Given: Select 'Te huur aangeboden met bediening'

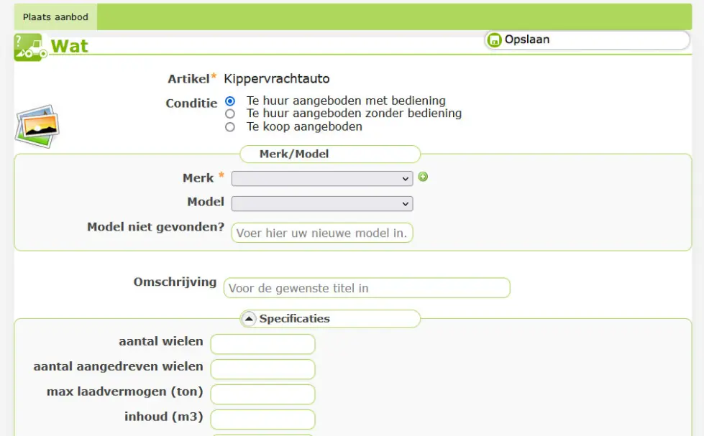Looking at the screenshot, I should (230, 101).
